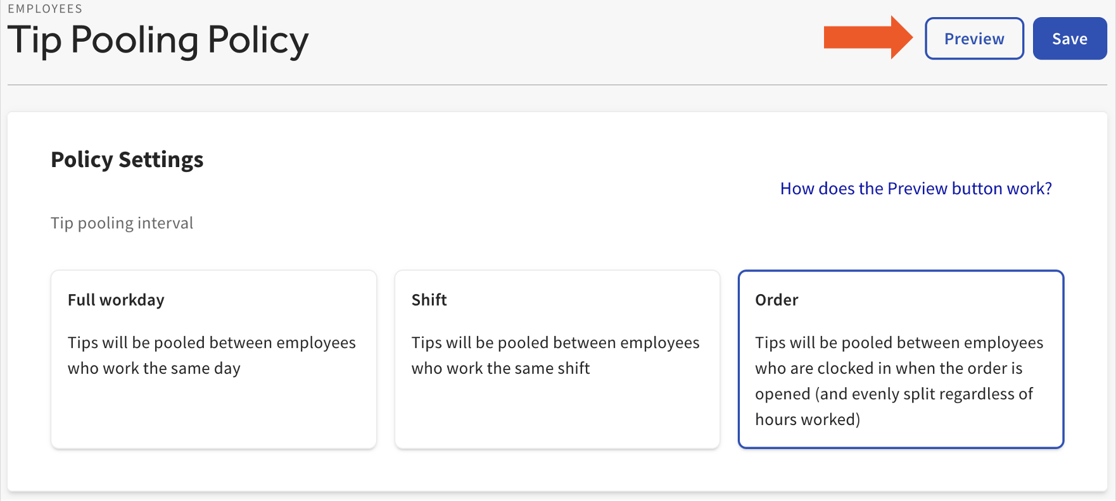Click the Shift card description text
Image resolution: width=1116 pixels, height=501 pixels.
click(x=555, y=355)
